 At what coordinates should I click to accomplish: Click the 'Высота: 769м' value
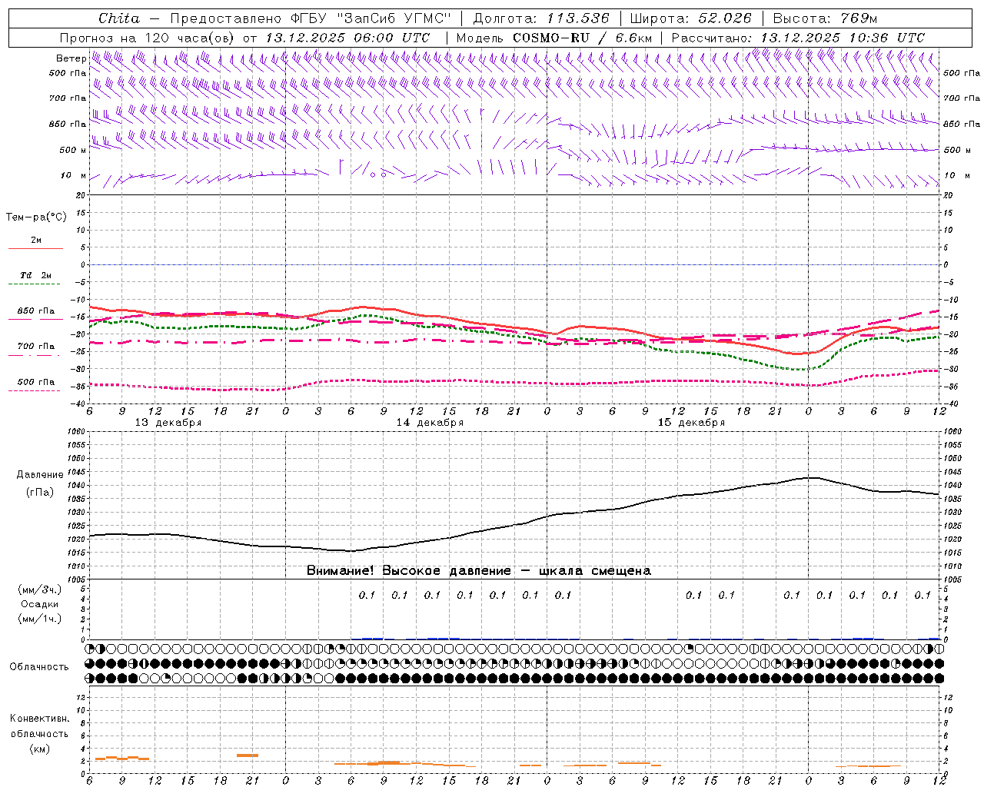point(825,18)
